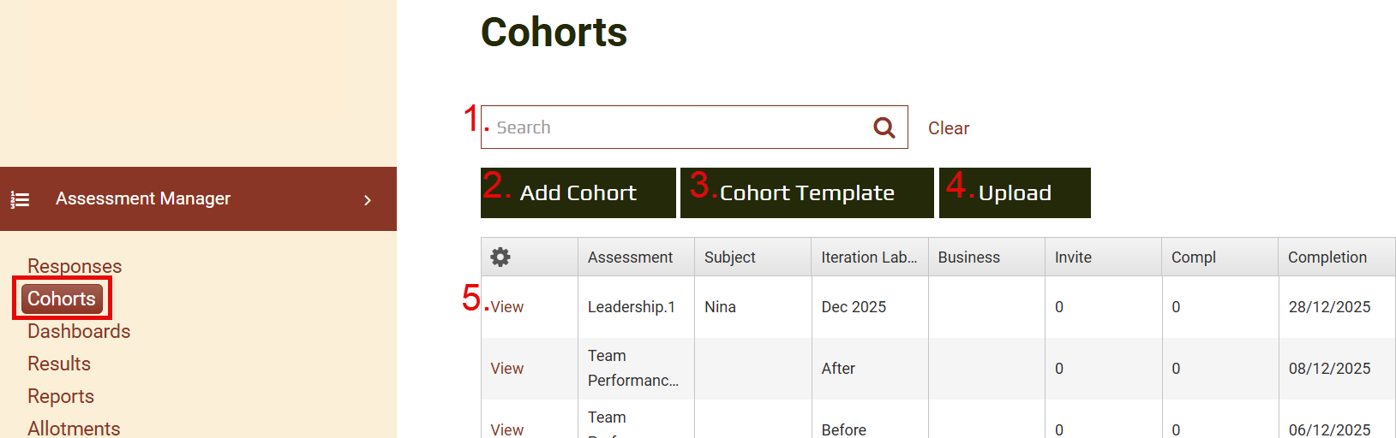Click the search magnifier icon
This screenshot has height=438, width=1396.
coord(884,127)
